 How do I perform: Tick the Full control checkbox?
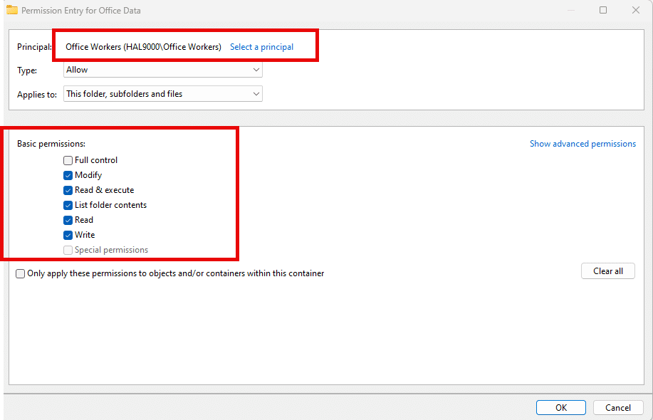[68, 160]
